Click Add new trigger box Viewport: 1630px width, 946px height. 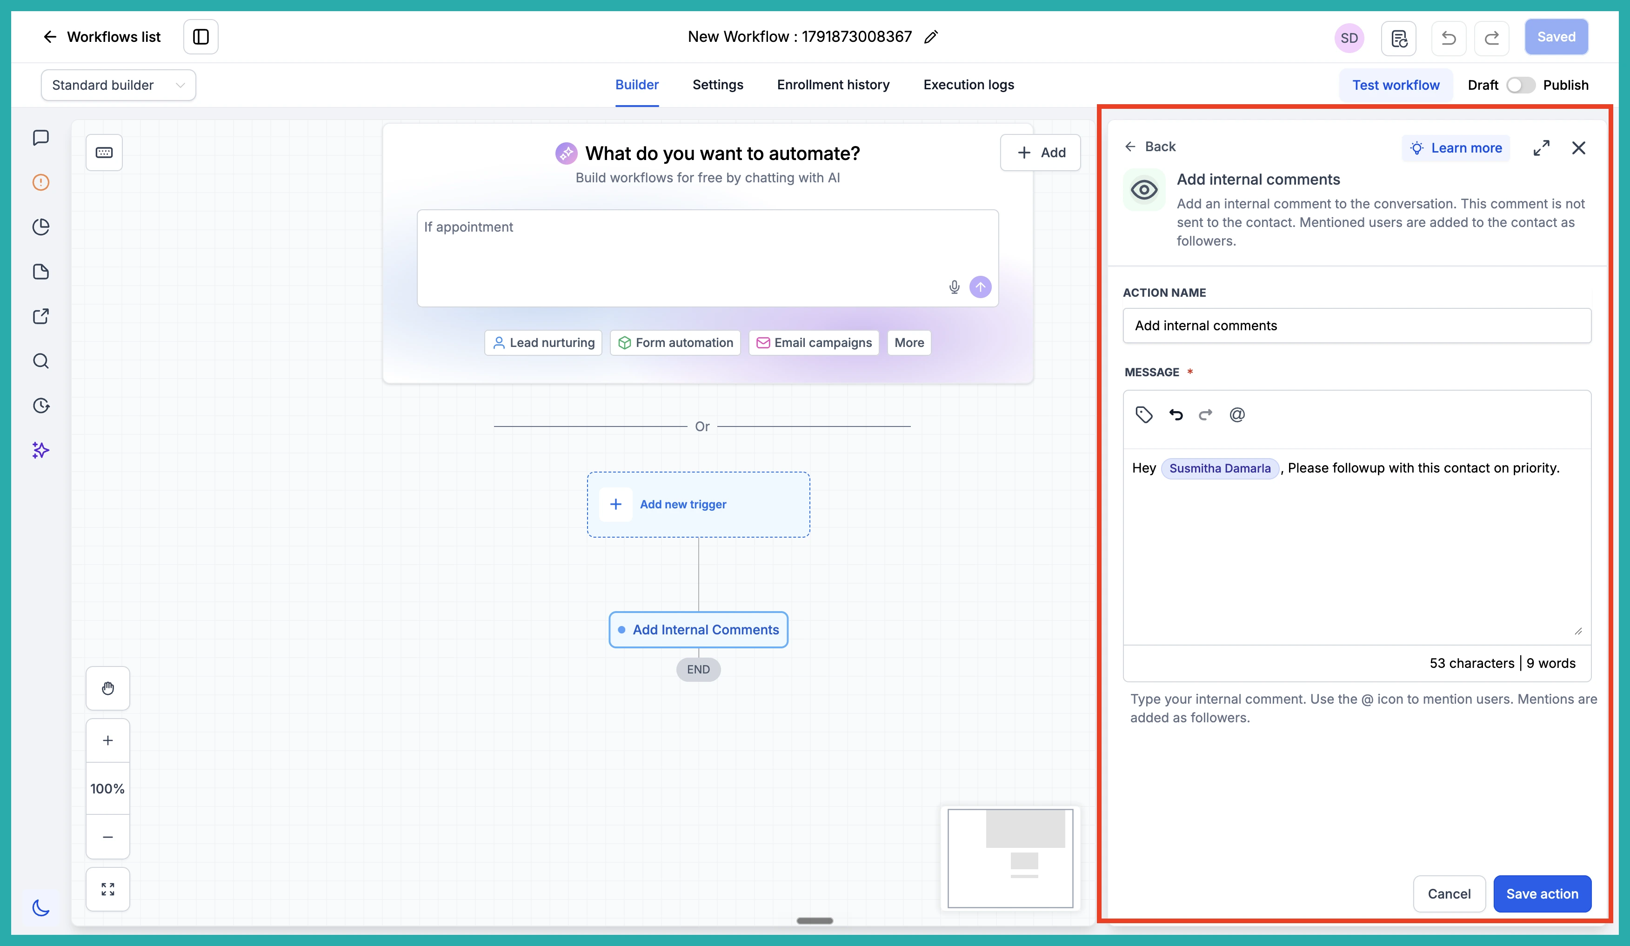699,504
